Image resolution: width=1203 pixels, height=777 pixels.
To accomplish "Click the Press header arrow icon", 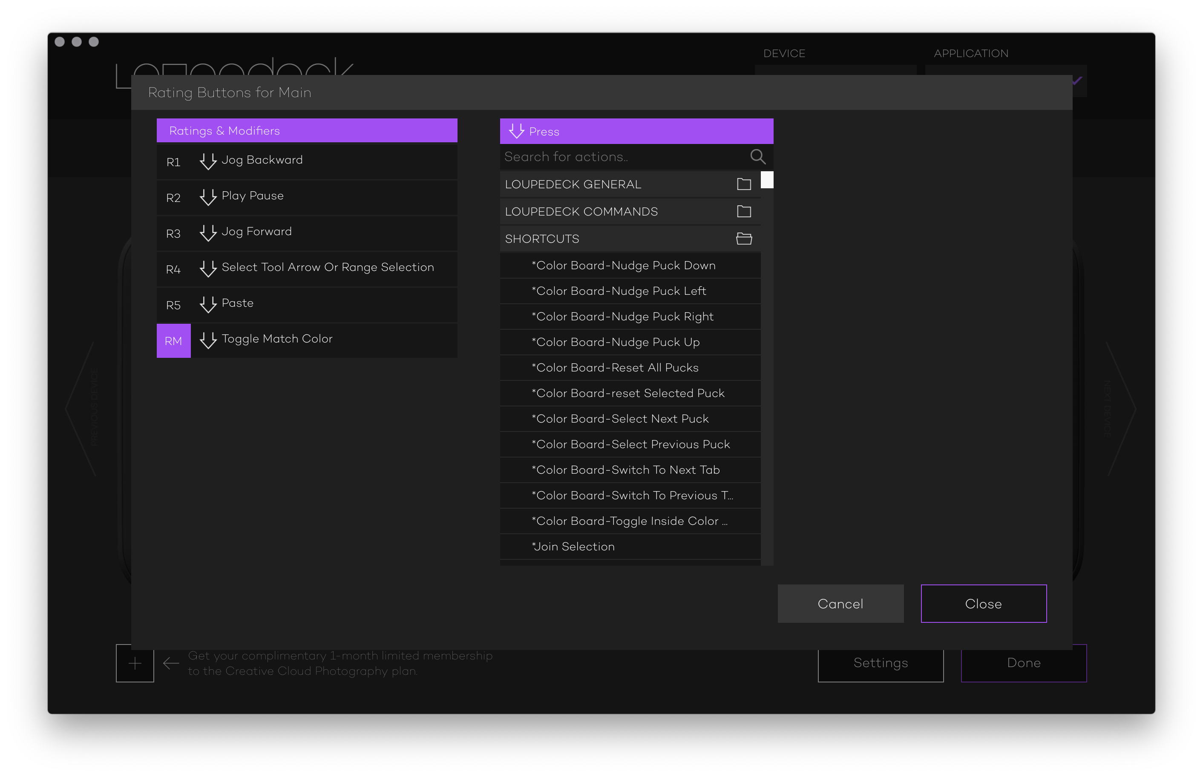I will (x=516, y=131).
